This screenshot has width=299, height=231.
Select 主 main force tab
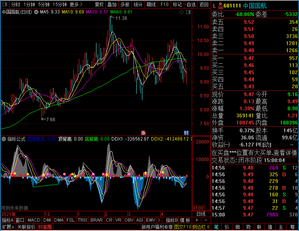pyautogui.click(x=281, y=227)
